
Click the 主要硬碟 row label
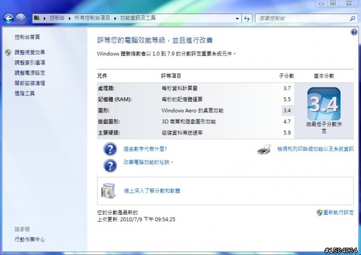coord(109,133)
